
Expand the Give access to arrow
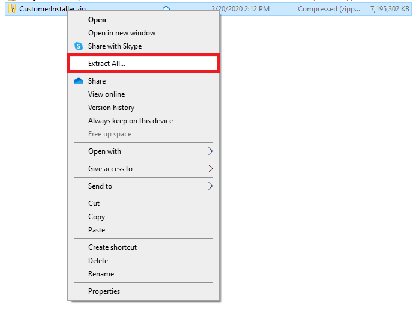(x=210, y=169)
